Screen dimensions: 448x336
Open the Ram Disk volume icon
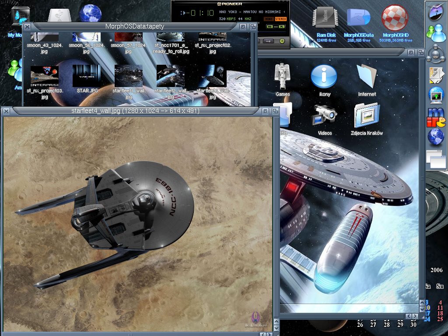click(326, 17)
